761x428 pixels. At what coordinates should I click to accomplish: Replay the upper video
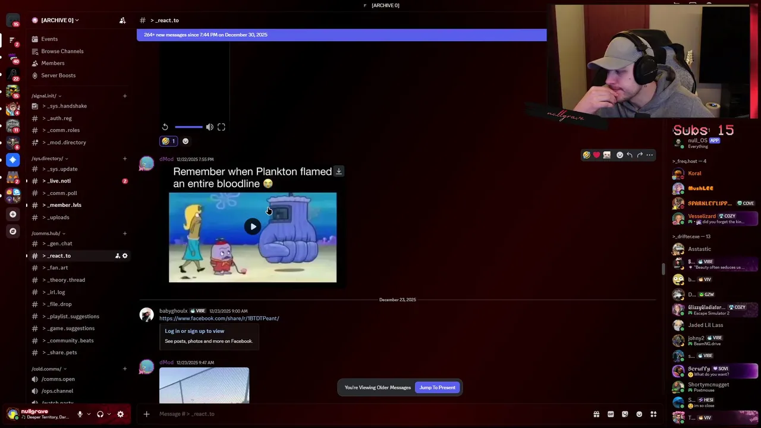tap(165, 127)
